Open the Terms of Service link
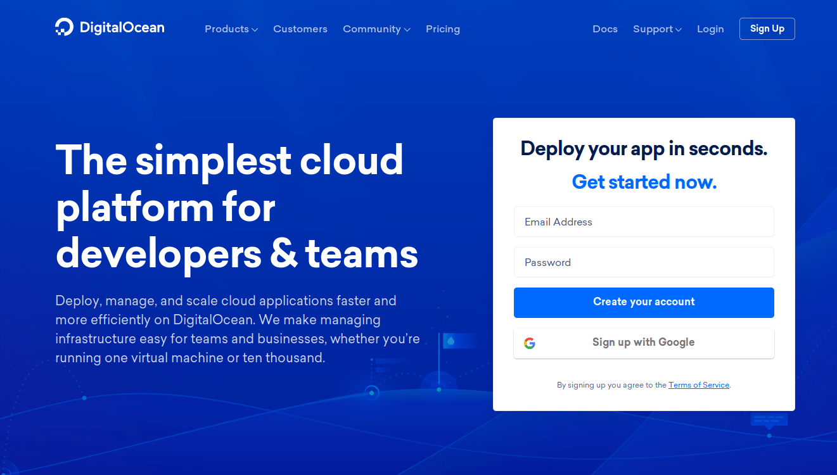This screenshot has width=837, height=475. click(x=699, y=385)
